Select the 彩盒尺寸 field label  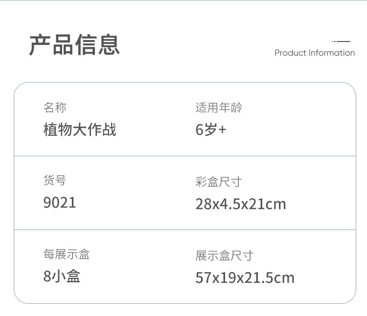[219, 182]
